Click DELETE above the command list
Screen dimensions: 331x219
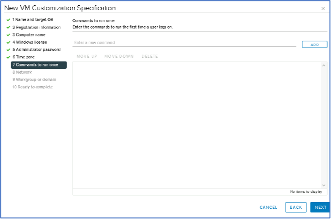[x=149, y=56]
